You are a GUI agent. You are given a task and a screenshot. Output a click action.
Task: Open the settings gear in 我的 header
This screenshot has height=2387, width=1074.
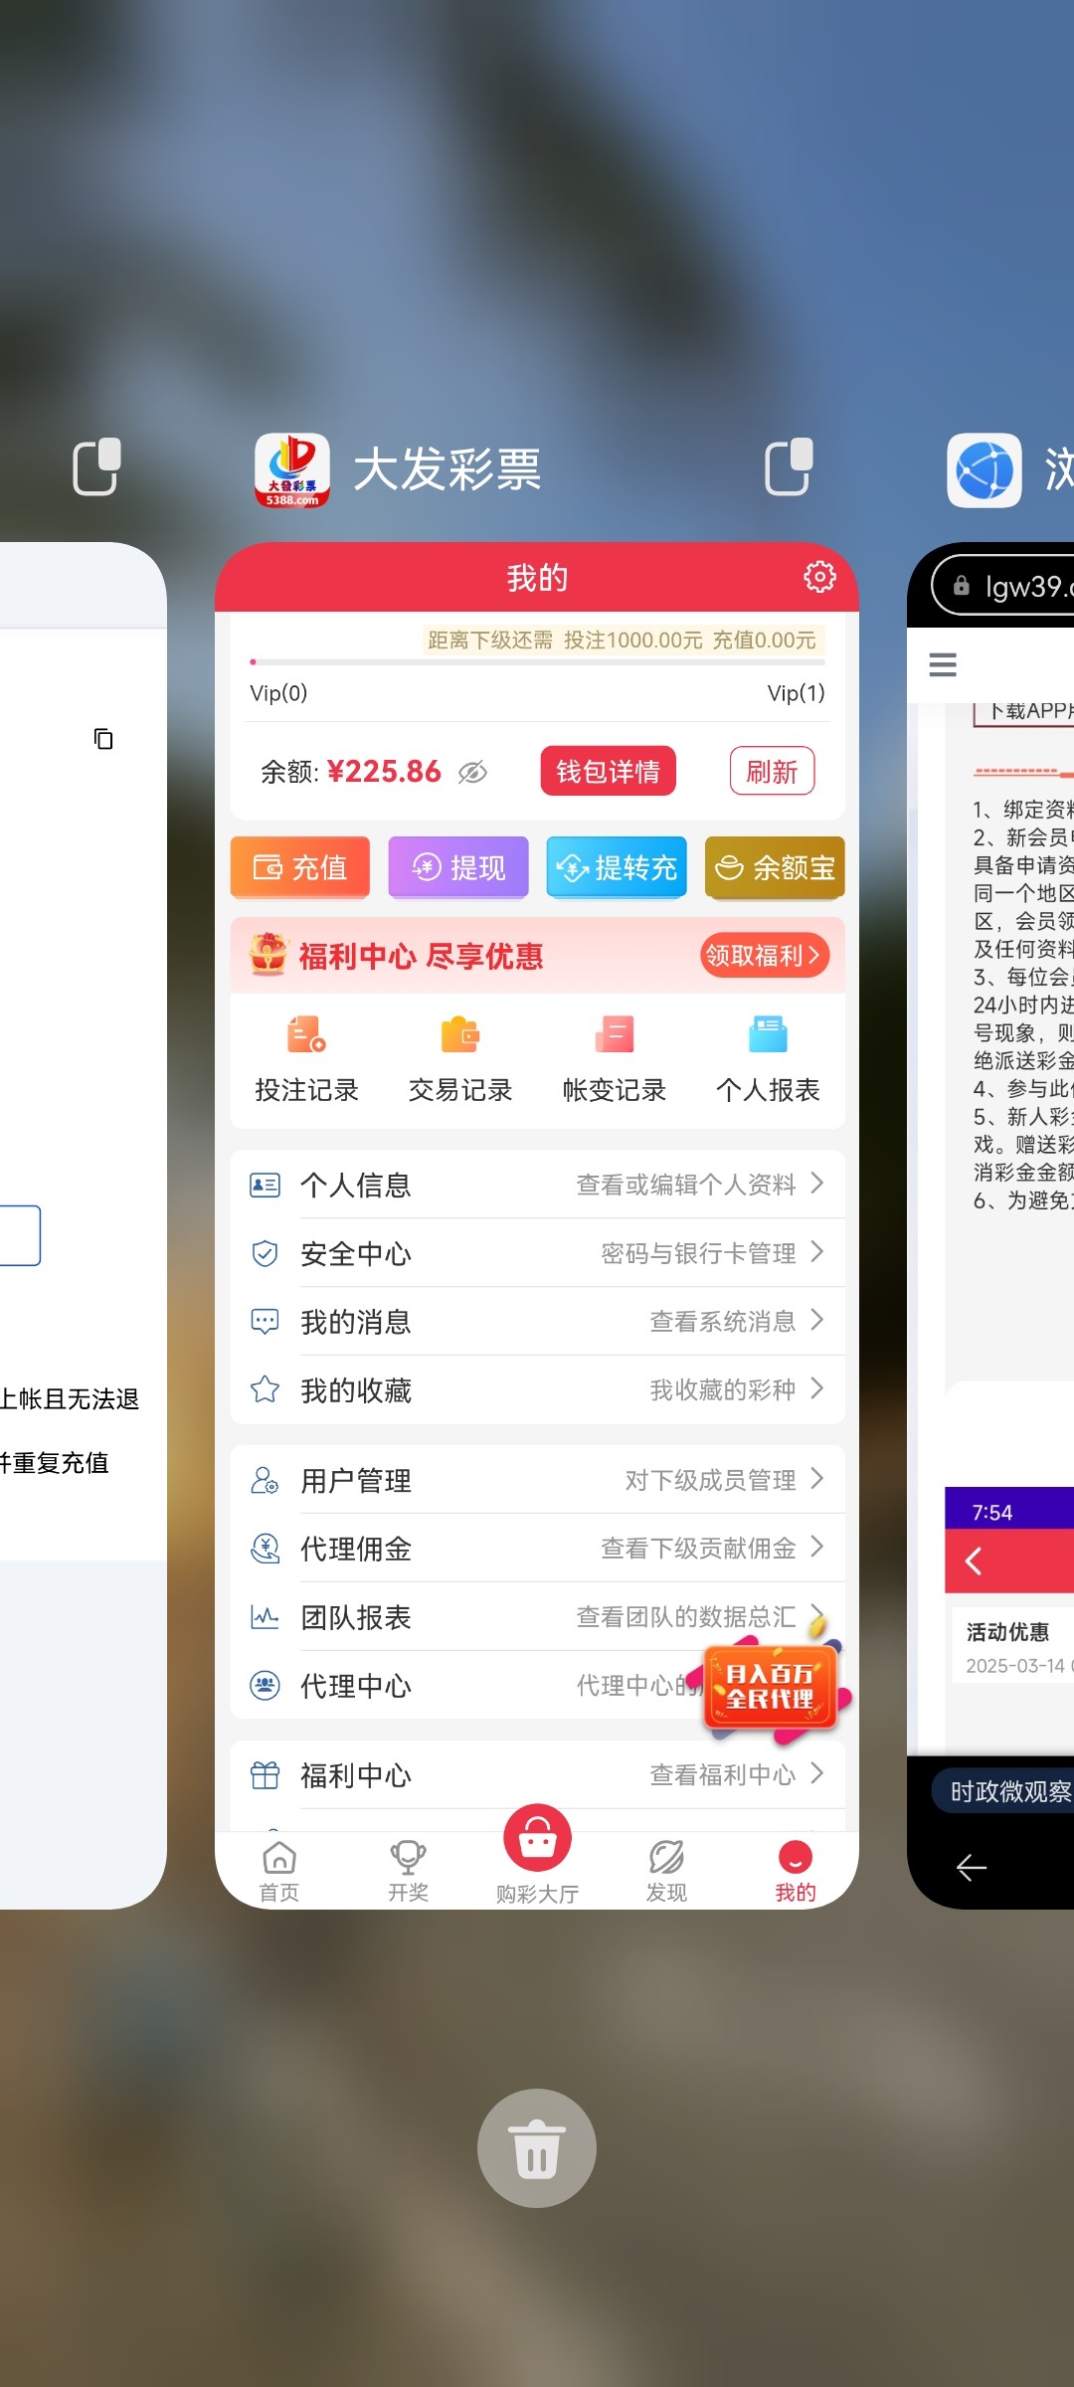(818, 577)
